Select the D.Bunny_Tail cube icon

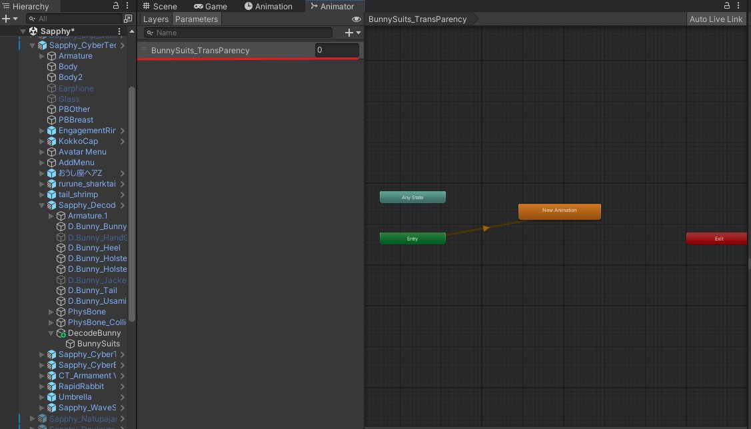click(61, 290)
